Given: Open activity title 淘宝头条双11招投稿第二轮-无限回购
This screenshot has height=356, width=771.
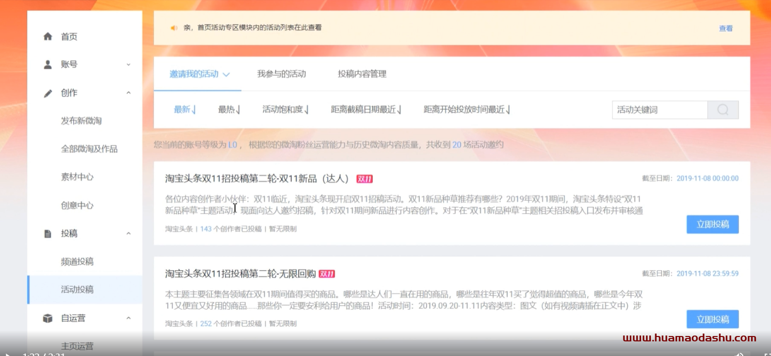Looking at the screenshot, I should [240, 274].
